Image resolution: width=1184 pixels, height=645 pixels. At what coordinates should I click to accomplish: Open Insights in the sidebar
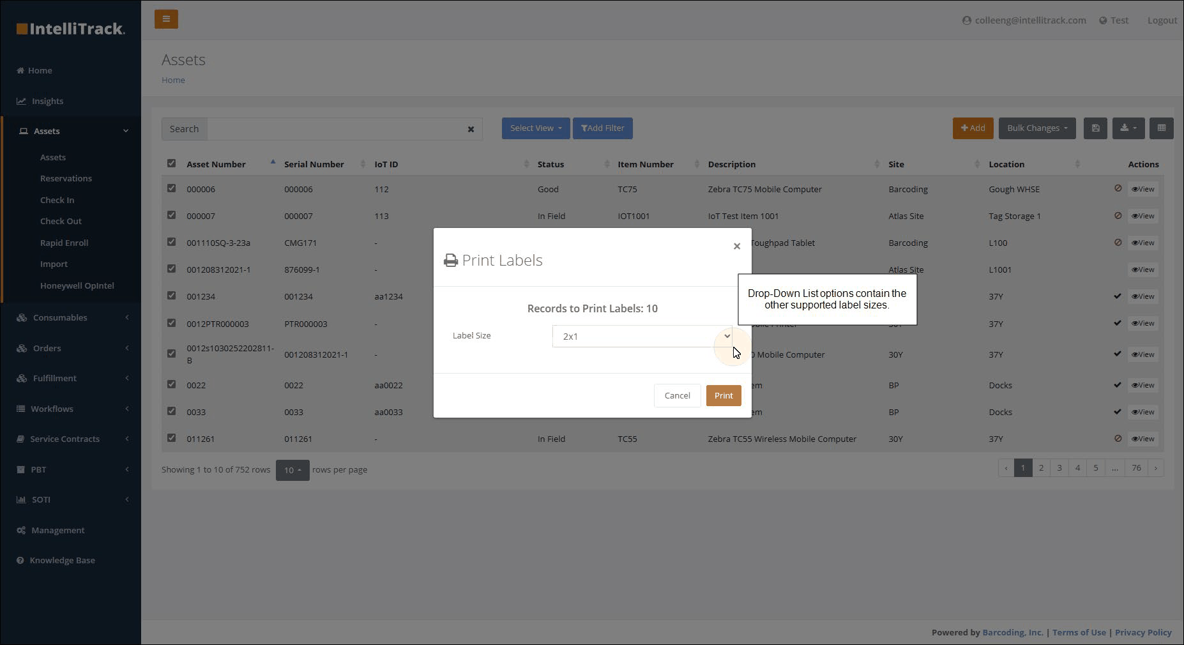click(40, 101)
